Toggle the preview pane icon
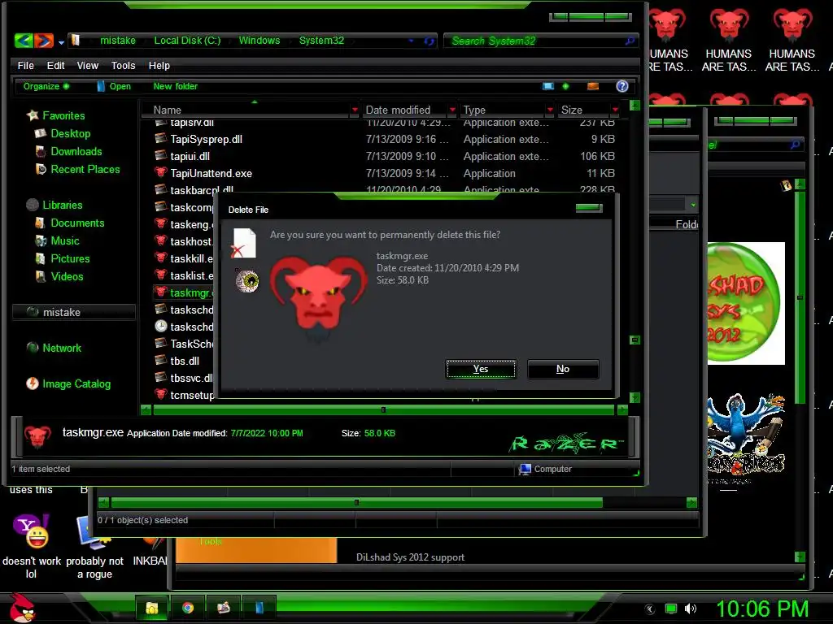The image size is (833, 624). pyautogui.click(x=593, y=86)
